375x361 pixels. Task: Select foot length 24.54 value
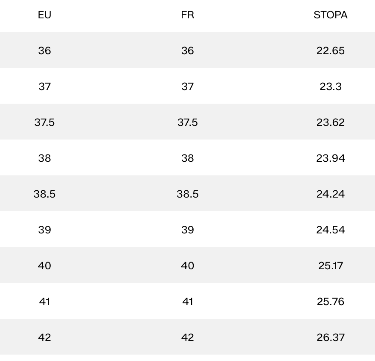coord(330,230)
